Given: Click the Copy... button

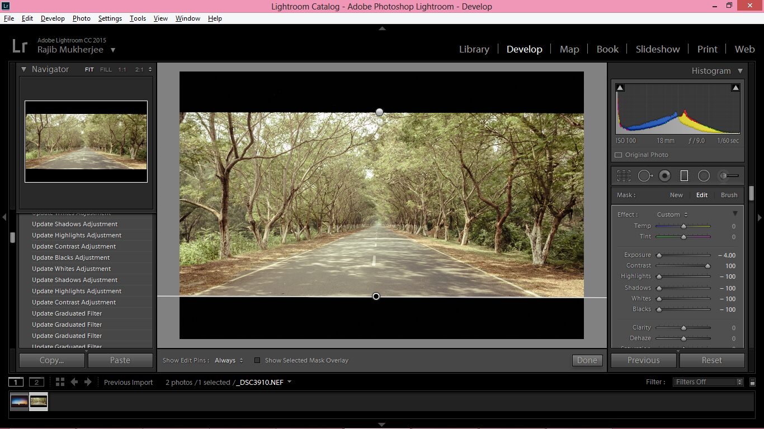Looking at the screenshot, I should point(51,360).
